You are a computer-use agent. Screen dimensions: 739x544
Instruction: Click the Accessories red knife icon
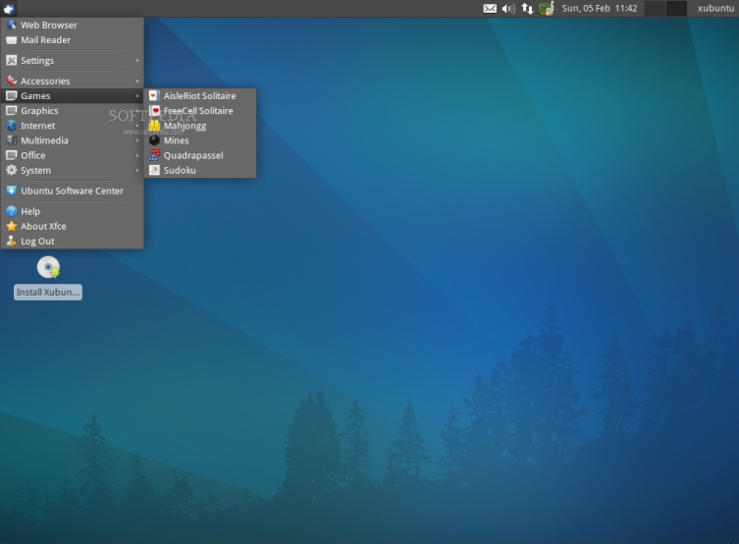click(12, 81)
